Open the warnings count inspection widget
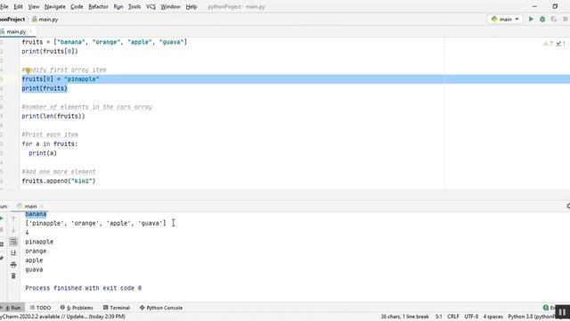The height and width of the screenshot is (321, 570). click(549, 44)
